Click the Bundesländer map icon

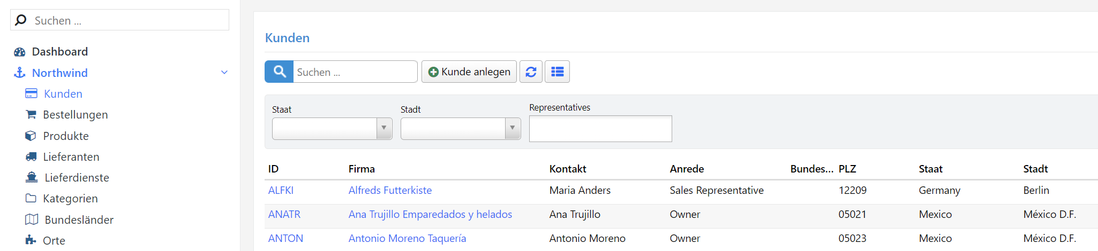[32, 219]
